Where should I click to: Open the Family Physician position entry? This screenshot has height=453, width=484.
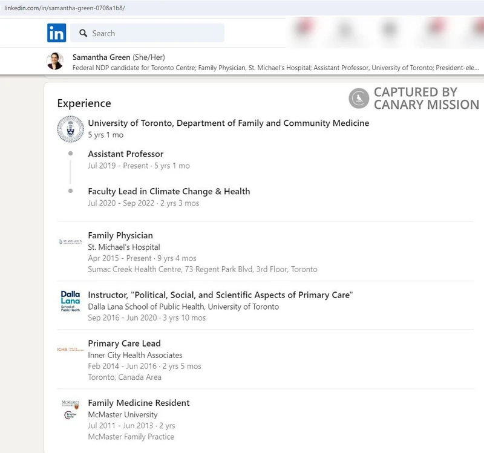[x=120, y=235]
